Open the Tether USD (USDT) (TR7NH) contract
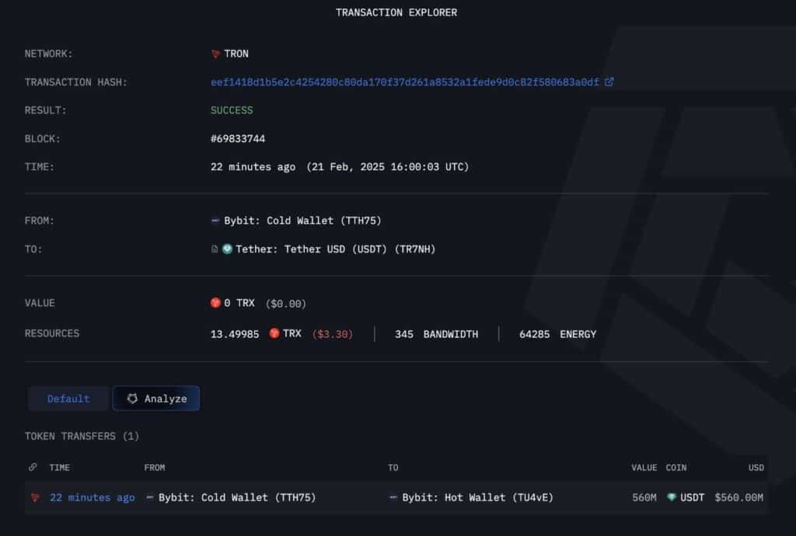Image resolution: width=796 pixels, height=536 pixels. tap(336, 249)
